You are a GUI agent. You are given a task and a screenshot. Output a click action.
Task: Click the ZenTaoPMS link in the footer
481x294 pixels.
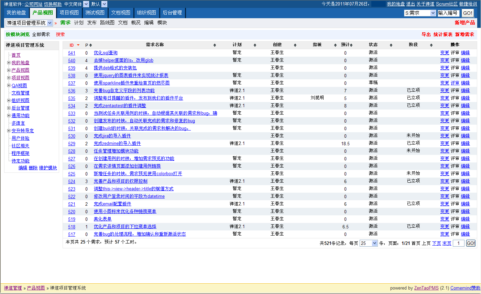click(426, 288)
